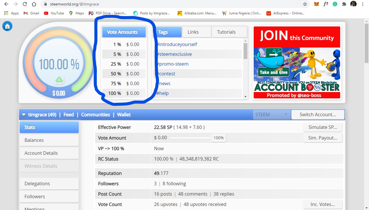Open the Delegations sidebar tab
The height and width of the screenshot is (210, 369).
(49, 184)
